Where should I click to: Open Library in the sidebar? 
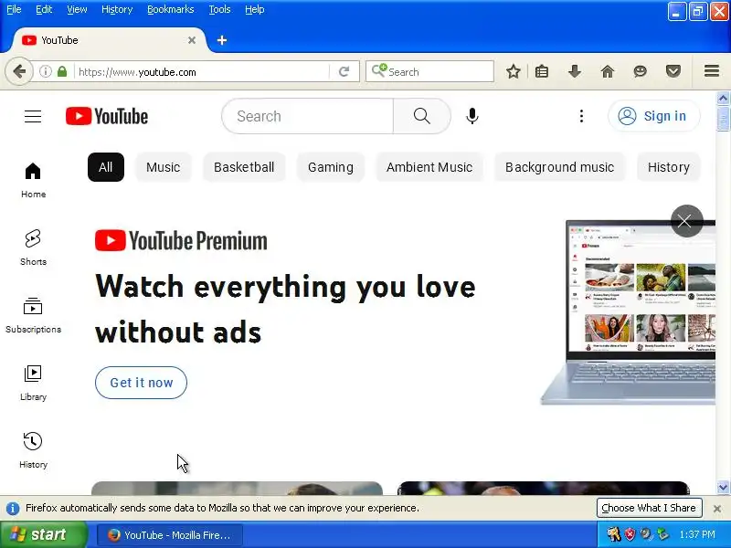point(33,383)
